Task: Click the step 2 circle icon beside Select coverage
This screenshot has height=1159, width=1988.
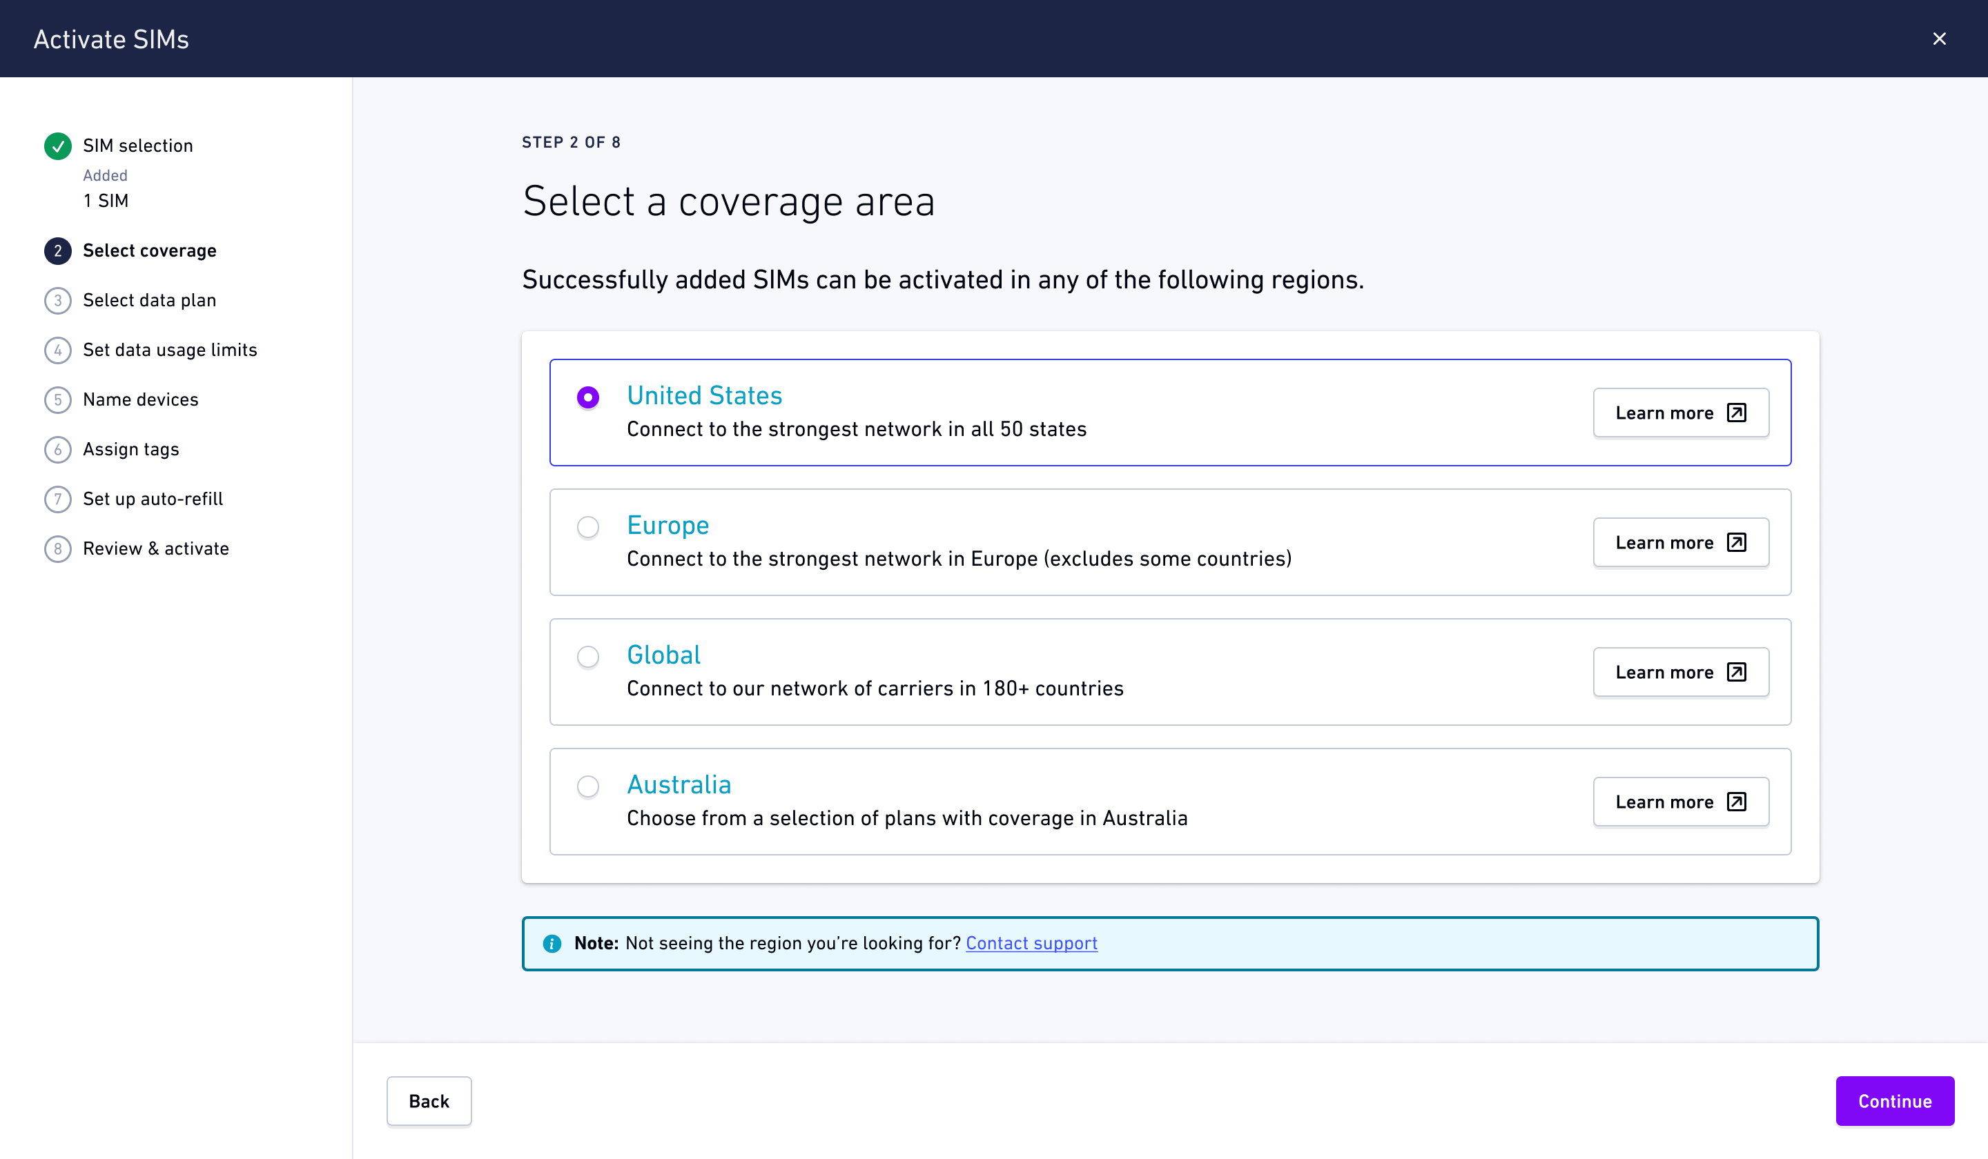Action: pyautogui.click(x=57, y=250)
